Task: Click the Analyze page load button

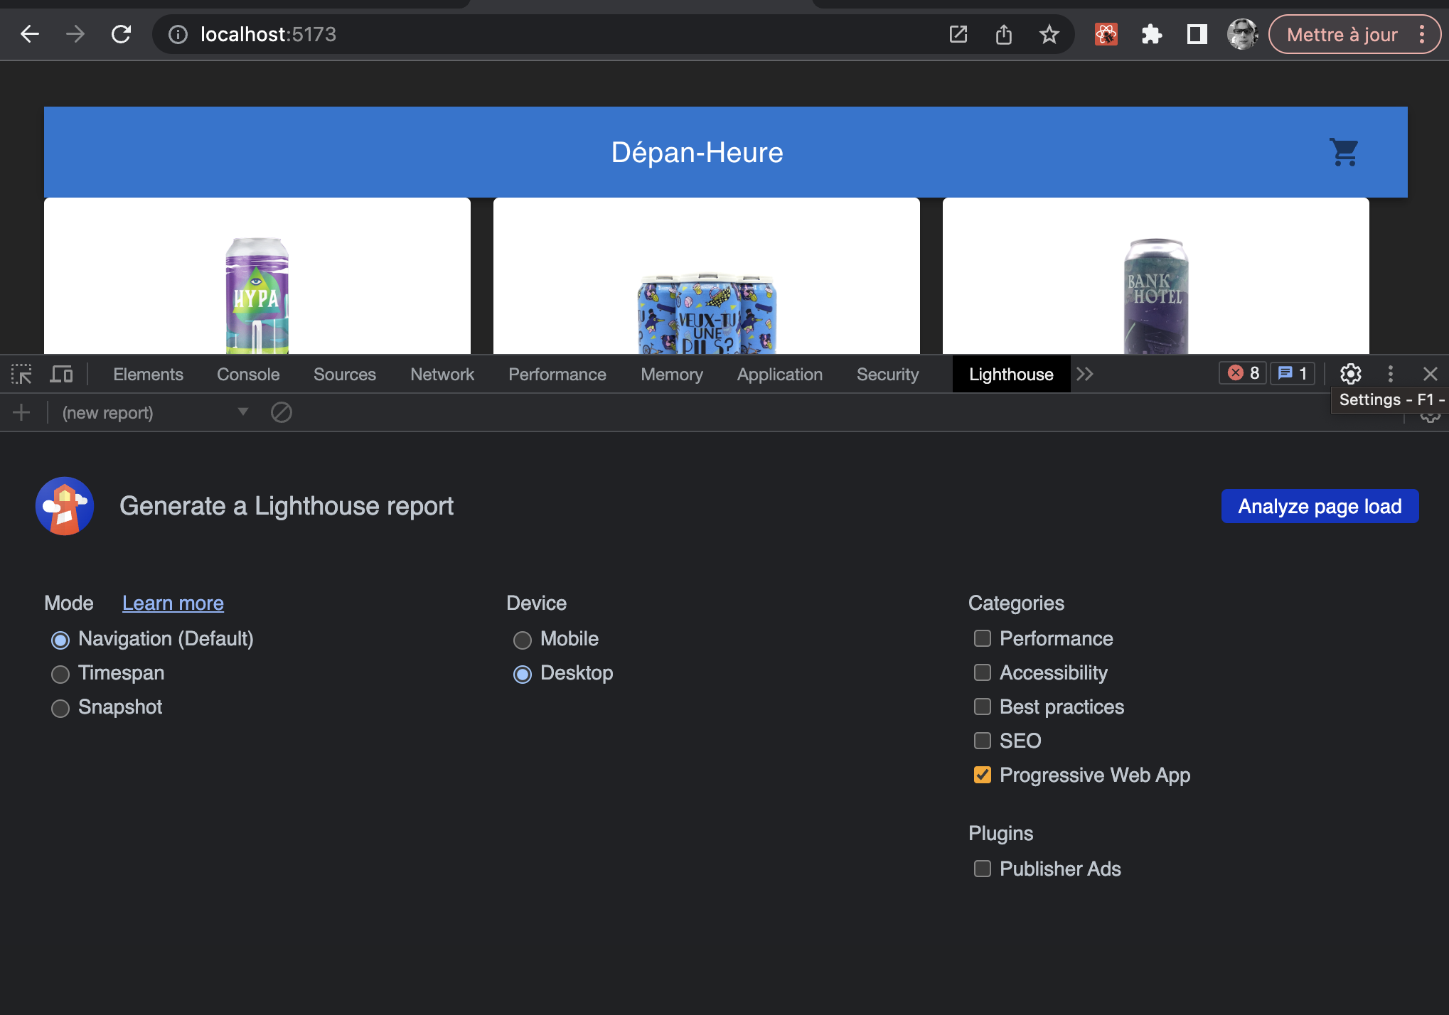Action: (x=1320, y=506)
